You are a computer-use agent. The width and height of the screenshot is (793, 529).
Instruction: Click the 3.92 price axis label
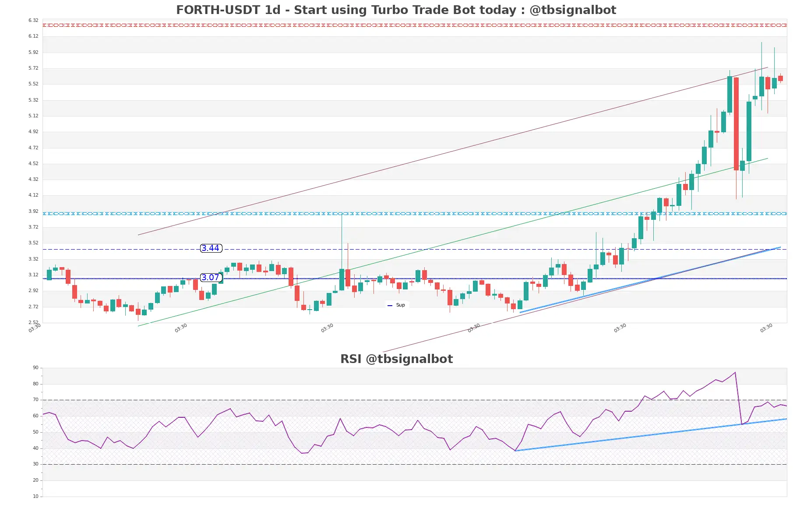click(x=33, y=211)
